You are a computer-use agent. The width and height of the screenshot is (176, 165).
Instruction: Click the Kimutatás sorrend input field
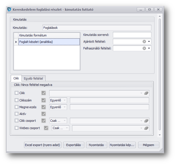click(132, 35)
